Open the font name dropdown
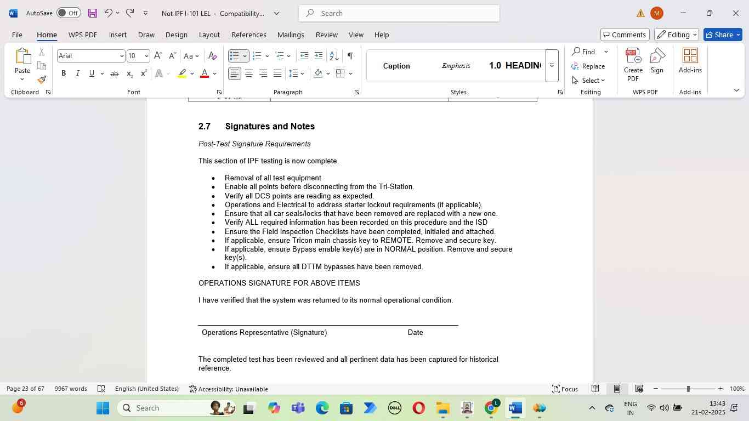This screenshot has height=421, width=749. click(122, 56)
